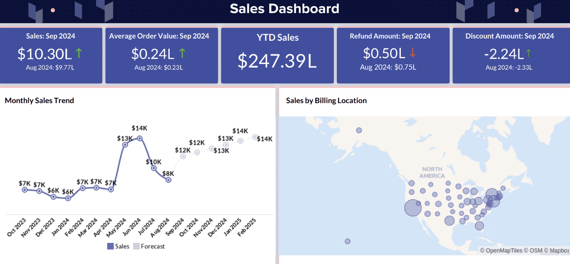Click the Hawaii bubble on the map
The height and width of the screenshot is (264, 570).
click(x=348, y=241)
